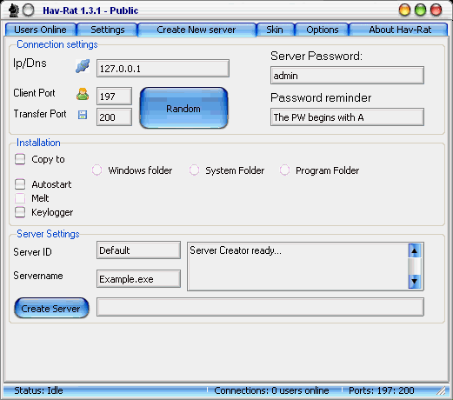This screenshot has width=453, height=400.
Task: Click the log scrollbar down arrow
Action: (415, 281)
